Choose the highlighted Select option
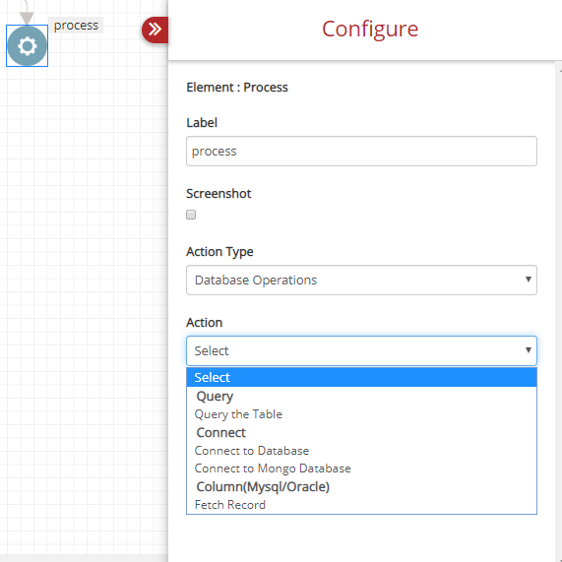This screenshot has width=562, height=562. (361, 377)
